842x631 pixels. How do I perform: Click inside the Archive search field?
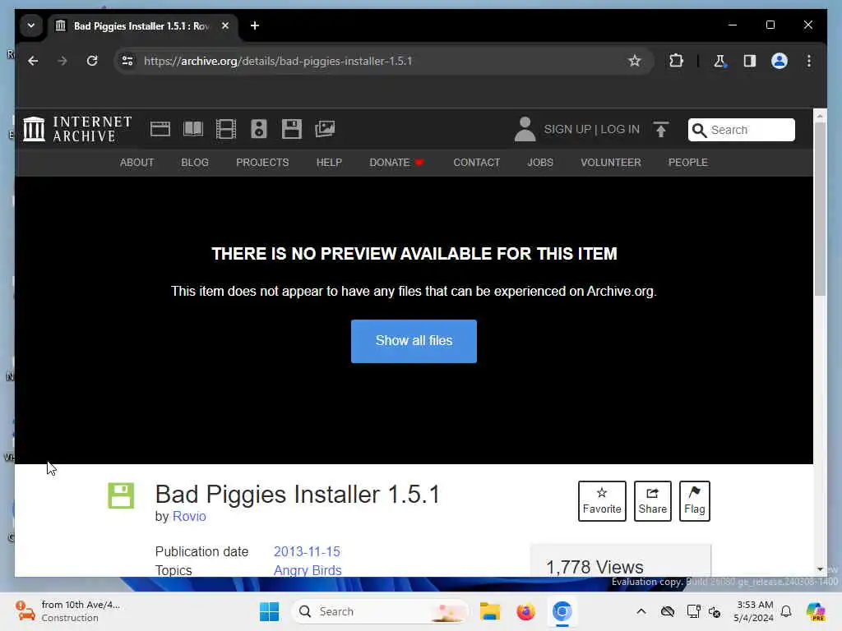(741, 130)
